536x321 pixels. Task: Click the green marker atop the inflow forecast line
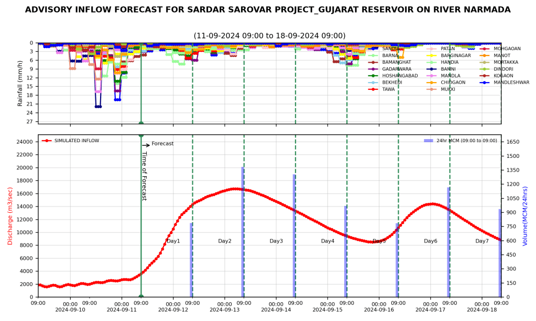click(x=141, y=135)
